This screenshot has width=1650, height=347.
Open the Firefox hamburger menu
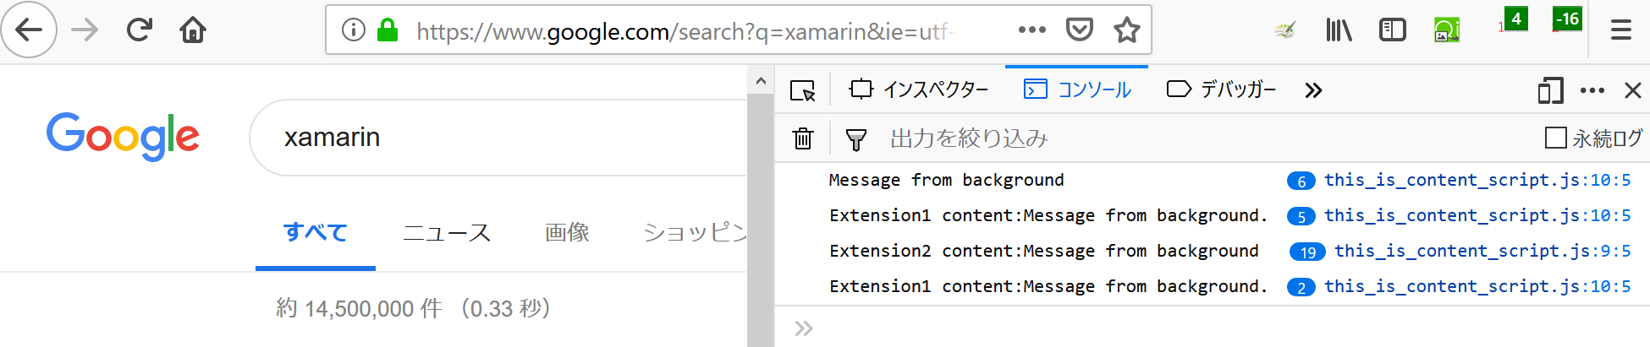click(1620, 30)
